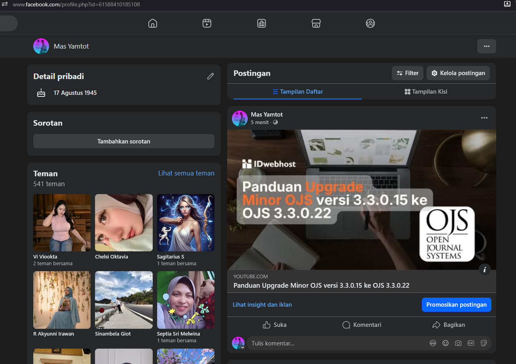
Task: Go to Facebook Home icon
Action: pyautogui.click(x=153, y=23)
